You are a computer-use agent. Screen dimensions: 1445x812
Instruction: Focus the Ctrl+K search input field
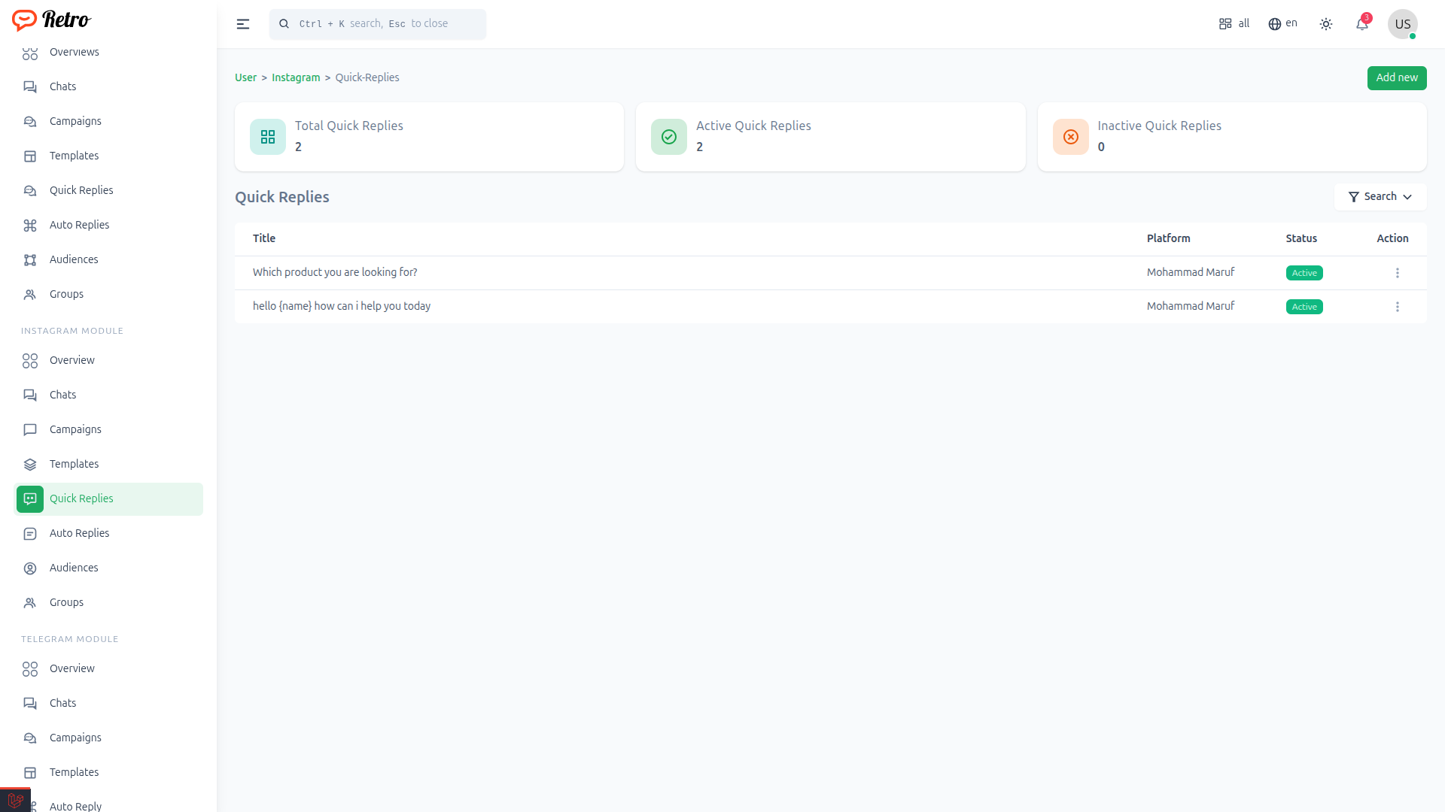[384, 24]
